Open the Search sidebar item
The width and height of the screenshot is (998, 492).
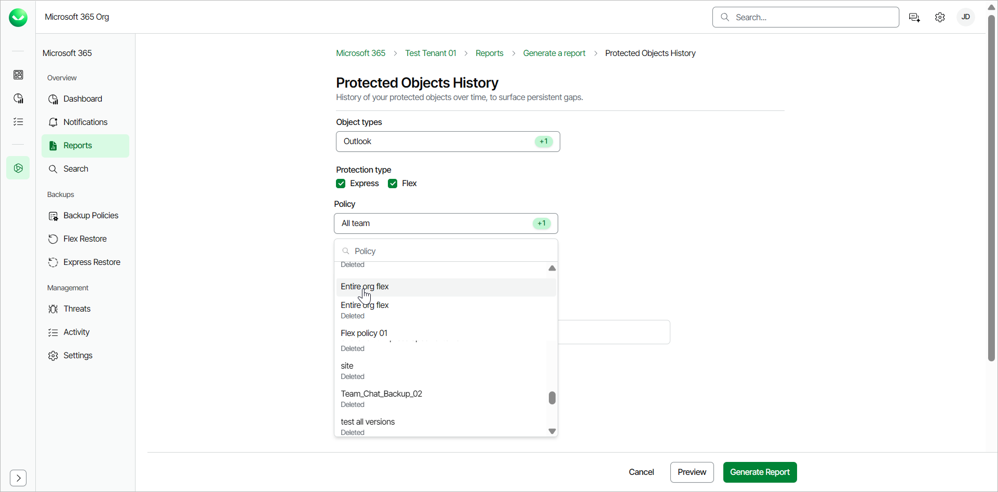[85, 169]
